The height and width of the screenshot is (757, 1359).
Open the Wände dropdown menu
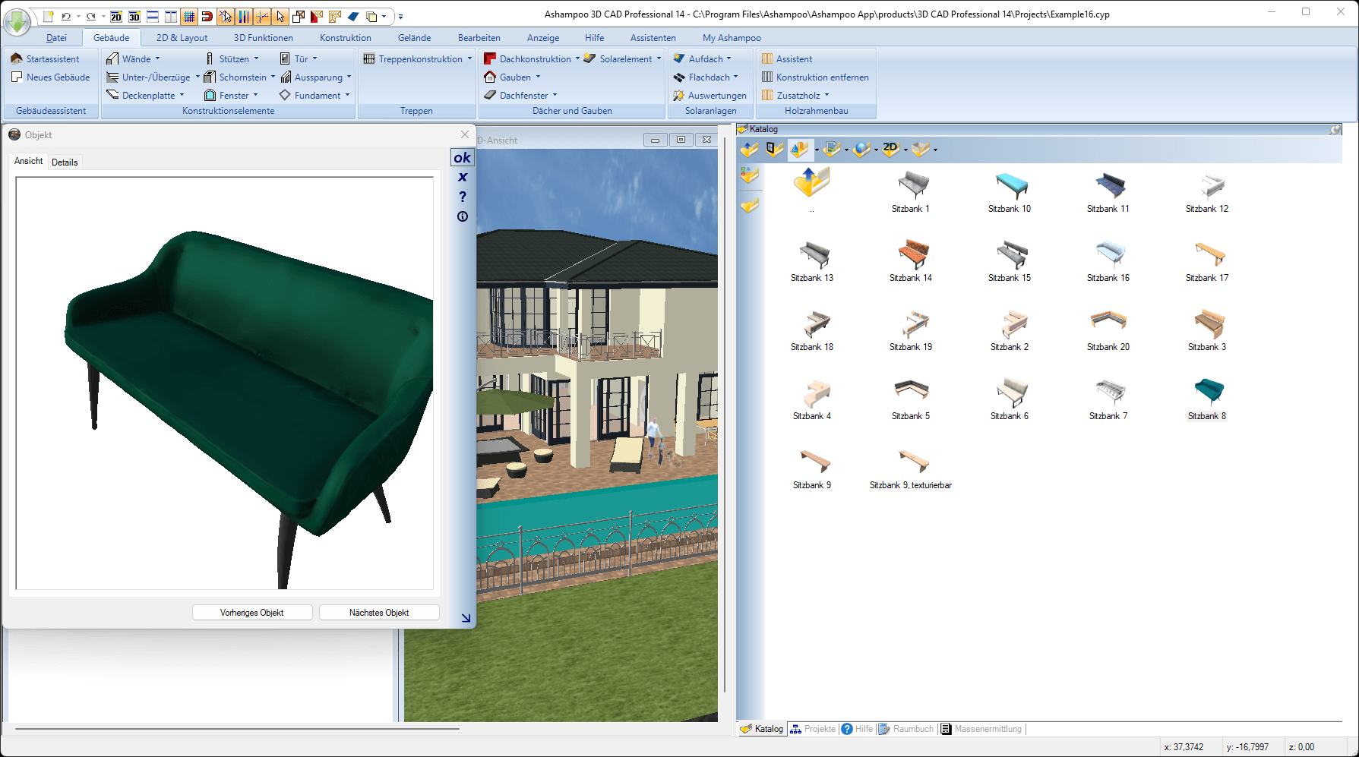[x=158, y=58]
